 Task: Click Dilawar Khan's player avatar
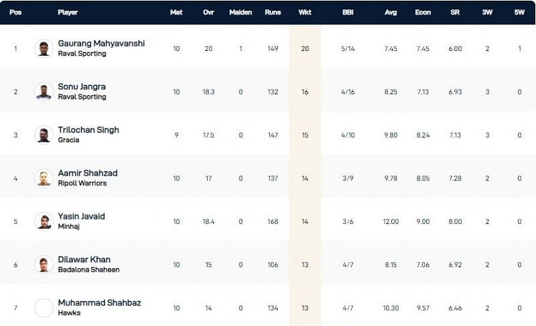(44, 264)
